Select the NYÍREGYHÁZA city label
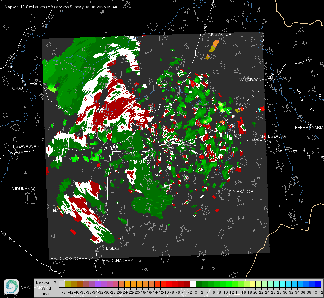This screenshot has height=298, width=324. coord(137,162)
